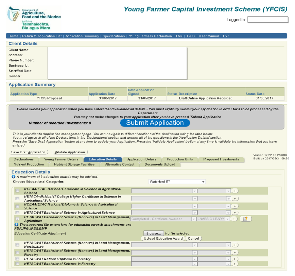Image resolution: width=295 pixels, height=276 pixels.
Task: Cancel the education award upload
Action: [x=193, y=239]
